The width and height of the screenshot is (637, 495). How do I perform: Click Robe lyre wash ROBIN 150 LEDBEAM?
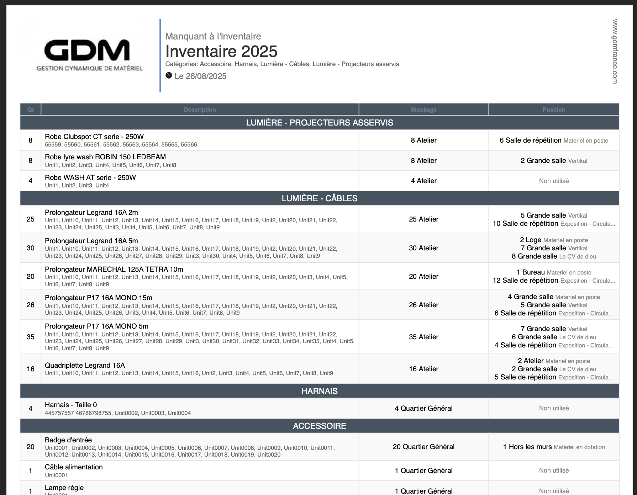coord(105,157)
